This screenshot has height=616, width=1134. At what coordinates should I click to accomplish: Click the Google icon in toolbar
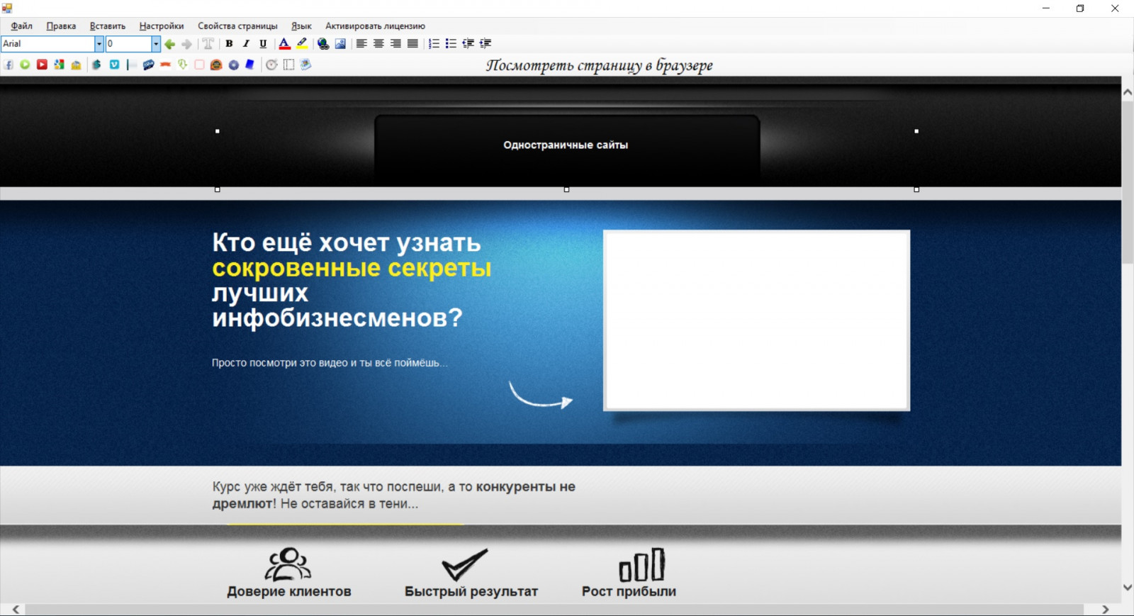point(59,65)
